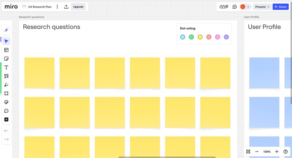Undo the last action
The width and height of the screenshot is (292, 158).
click(x=6, y=131)
